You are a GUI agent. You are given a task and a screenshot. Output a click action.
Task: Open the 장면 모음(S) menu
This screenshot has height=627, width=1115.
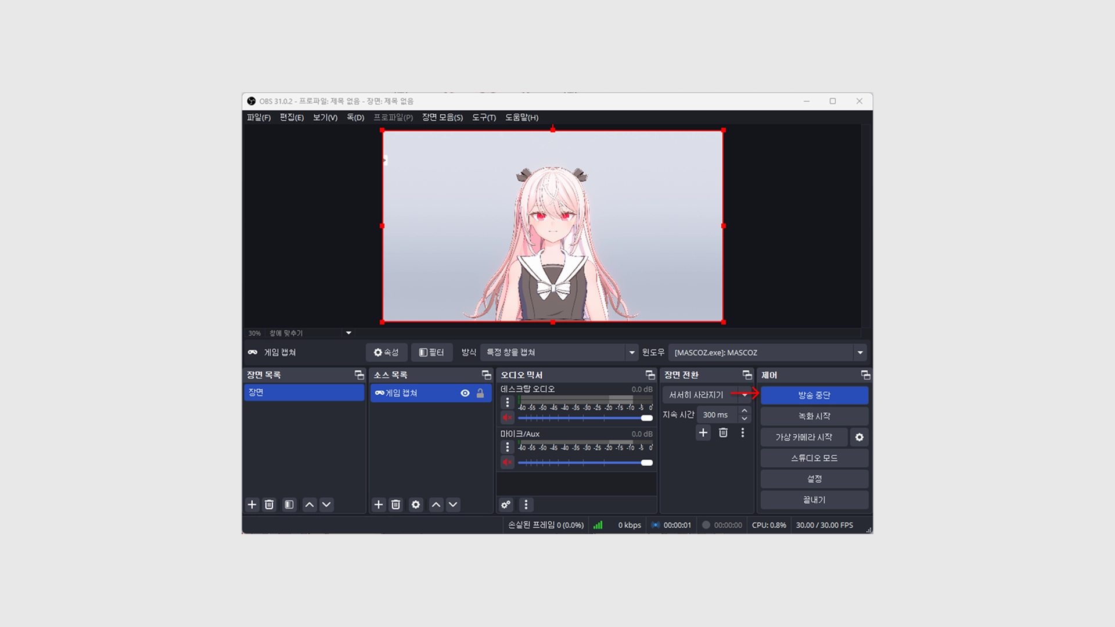pyautogui.click(x=442, y=117)
